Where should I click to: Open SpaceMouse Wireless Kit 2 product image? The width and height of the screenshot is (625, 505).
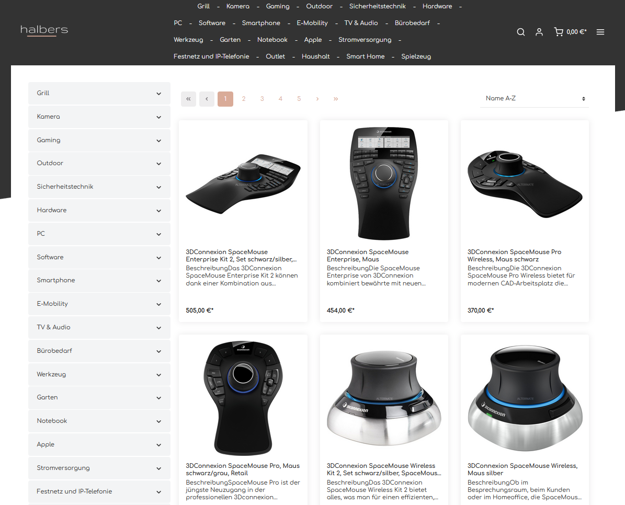384,398
